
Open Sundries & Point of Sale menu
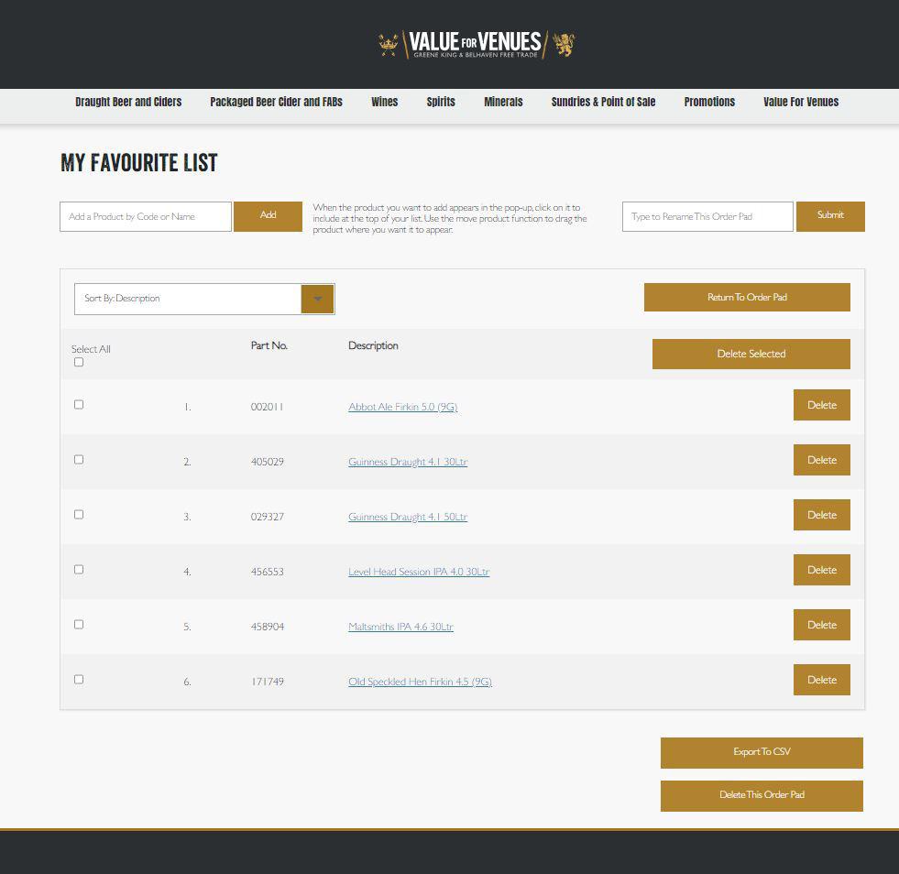(603, 102)
